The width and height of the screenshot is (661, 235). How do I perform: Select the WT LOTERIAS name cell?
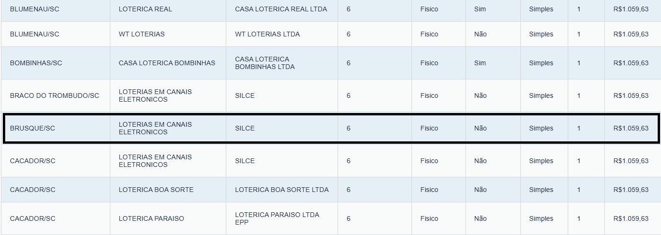tap(142, 34)
